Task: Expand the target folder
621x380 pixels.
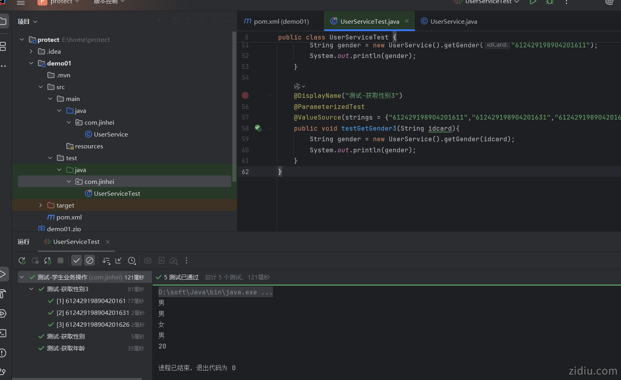Action: click(x=41, y=205)
